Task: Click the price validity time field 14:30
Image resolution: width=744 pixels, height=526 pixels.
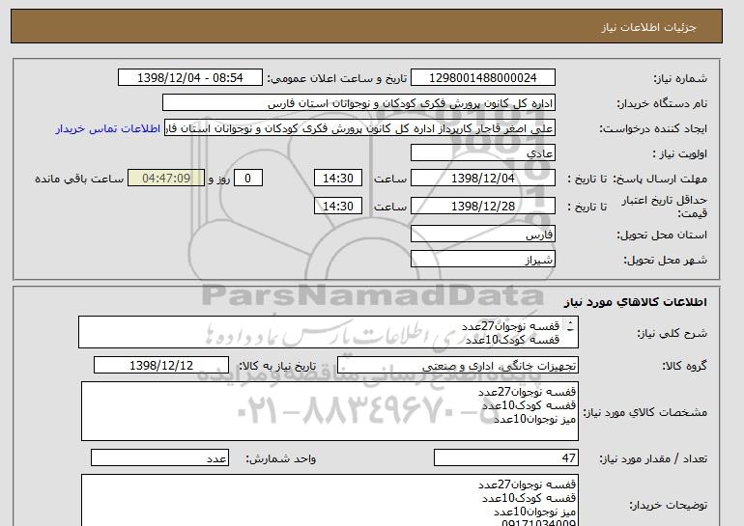Action: [338, 207]
